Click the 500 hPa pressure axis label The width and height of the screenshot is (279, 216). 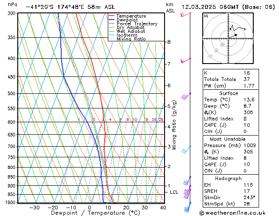(12, 94)
